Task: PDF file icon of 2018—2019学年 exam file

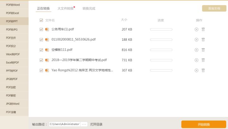Action: tap(47, 60)
